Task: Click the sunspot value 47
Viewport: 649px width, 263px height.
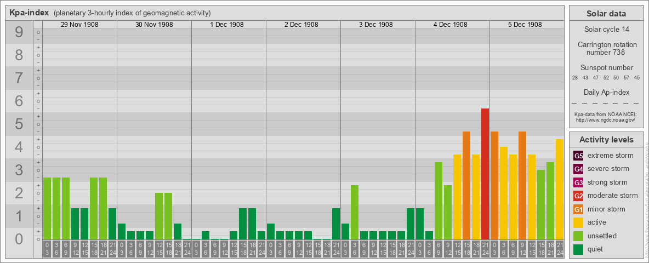Action: click(596, 78)
